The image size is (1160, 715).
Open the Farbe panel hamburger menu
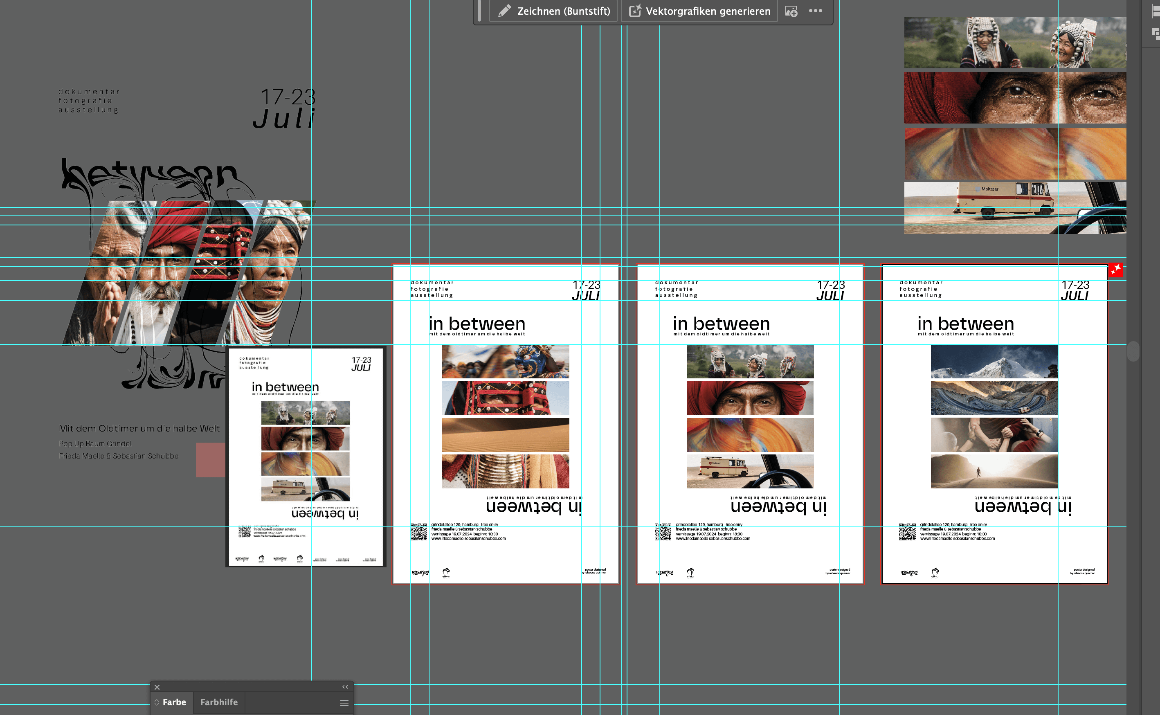344,703
